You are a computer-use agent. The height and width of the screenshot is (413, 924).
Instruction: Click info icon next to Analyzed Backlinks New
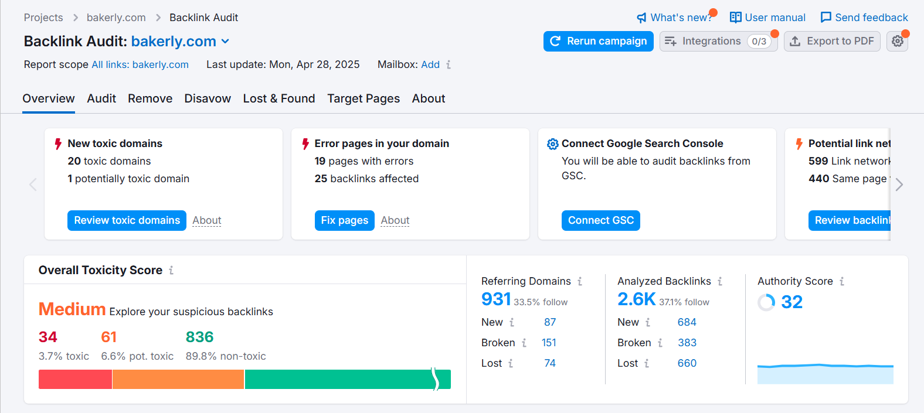point(648,322)
